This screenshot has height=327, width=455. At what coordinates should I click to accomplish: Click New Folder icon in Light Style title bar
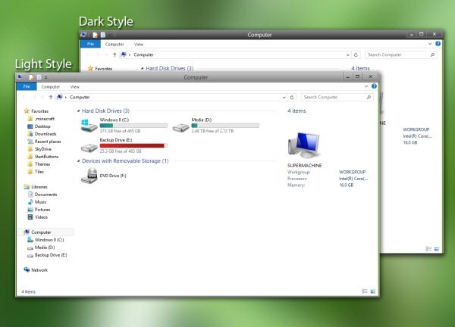click(x=39, y=77)
